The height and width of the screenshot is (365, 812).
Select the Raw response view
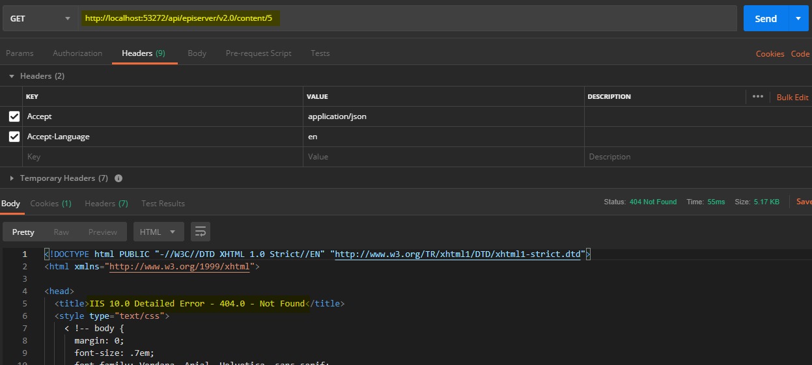(61, 232)
